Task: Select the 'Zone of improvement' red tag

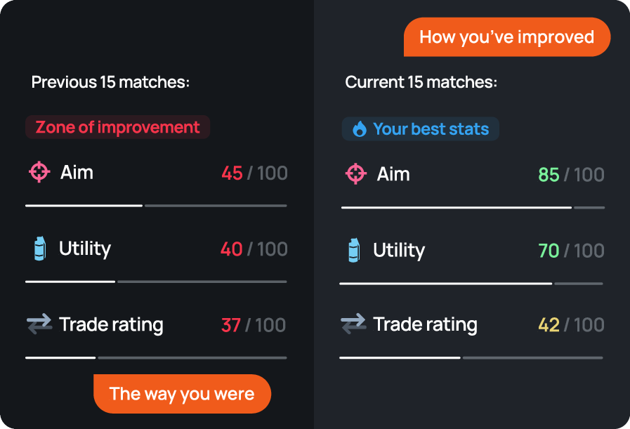Action: pyautogui.click(x=117, y=127)
